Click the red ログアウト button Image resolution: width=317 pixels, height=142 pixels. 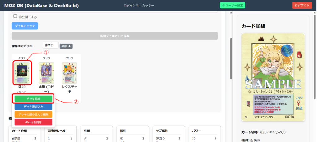coord(302,6)
